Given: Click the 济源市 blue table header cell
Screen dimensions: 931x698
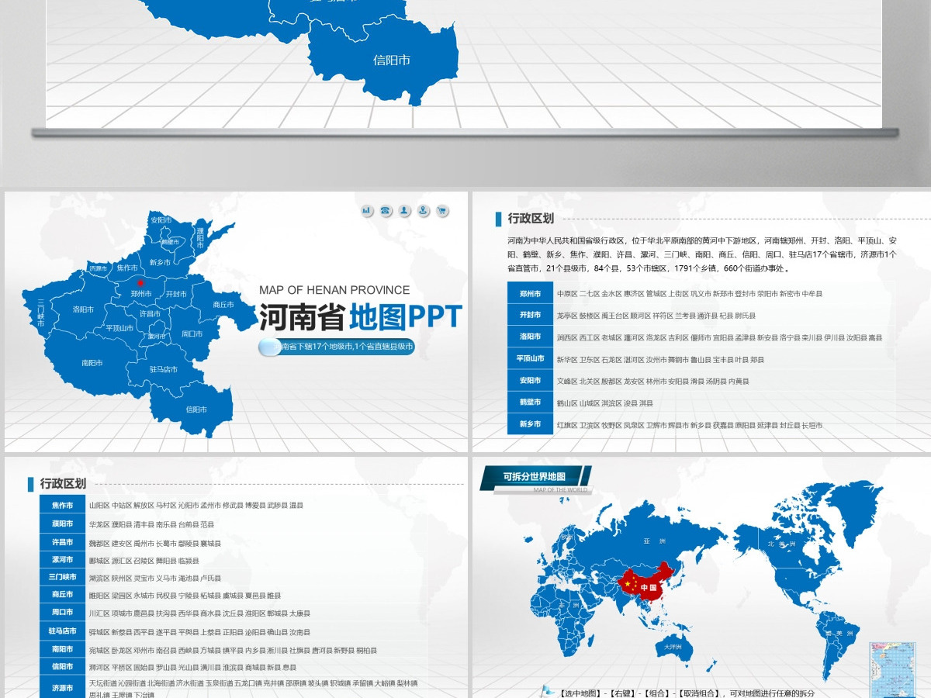Looking at the screenshot, I should [62, 687].
